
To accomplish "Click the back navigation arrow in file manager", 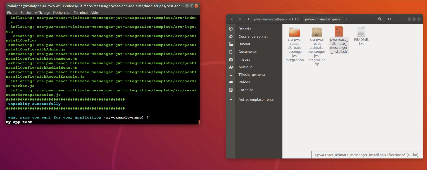I will (x=232, y=19).
